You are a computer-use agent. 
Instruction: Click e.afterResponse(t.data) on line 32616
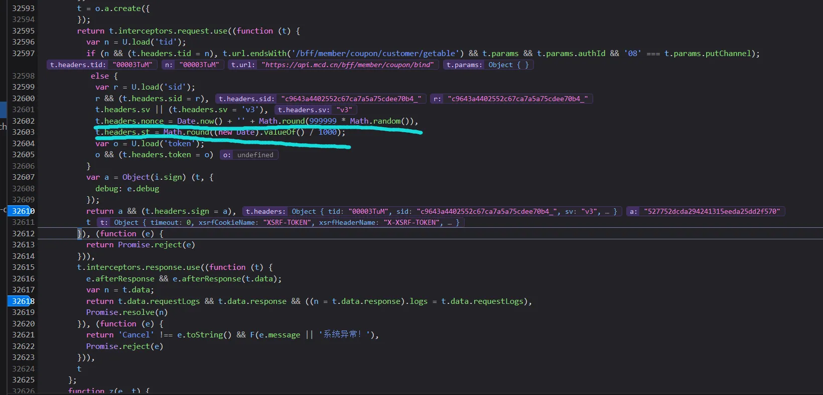tap(225, 279)
